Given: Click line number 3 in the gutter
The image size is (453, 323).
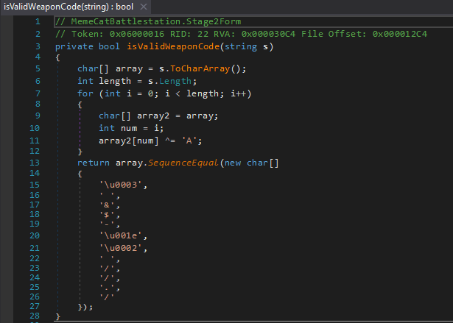Looking at the screenshot, I should (38, 46).
